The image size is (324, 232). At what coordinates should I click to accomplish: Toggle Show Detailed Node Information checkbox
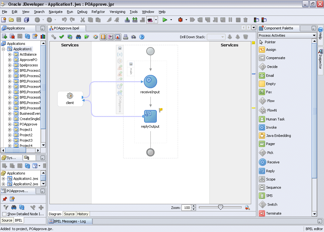pyautogui.click(x=4, y=214)
